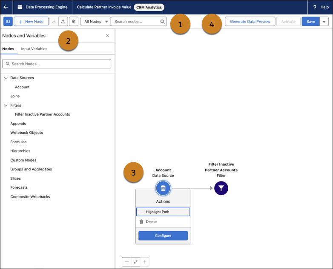This screenshot has height=269, width=333.
Task: Collapse the Data Sources section chevron
Action: click(x=6, y=78)
